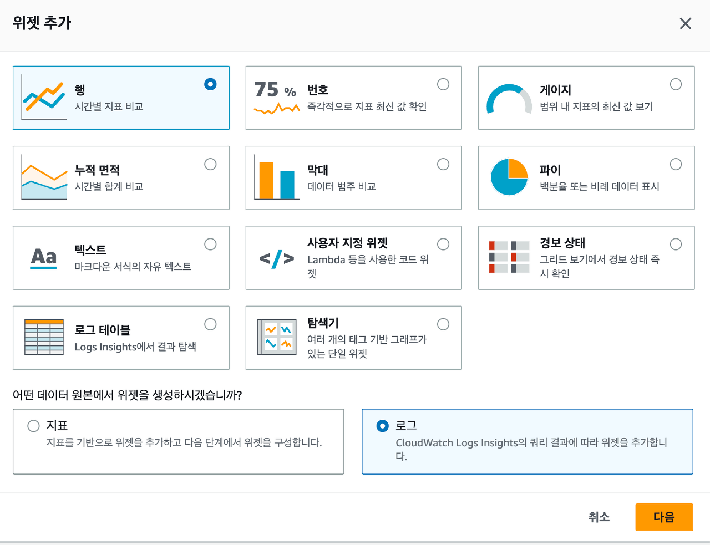Click the code brackets custom widget icon
The image size is (710, 545).
tap(276, 258)
